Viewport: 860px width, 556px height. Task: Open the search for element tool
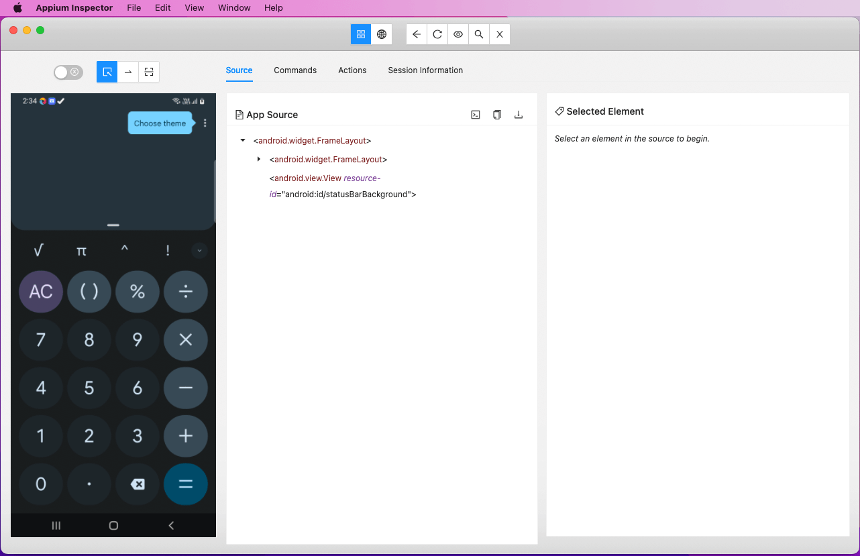(x=479, y=34)
